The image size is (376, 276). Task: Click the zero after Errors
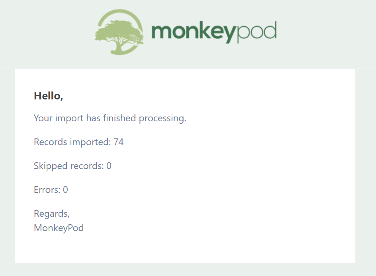(65, 190)
